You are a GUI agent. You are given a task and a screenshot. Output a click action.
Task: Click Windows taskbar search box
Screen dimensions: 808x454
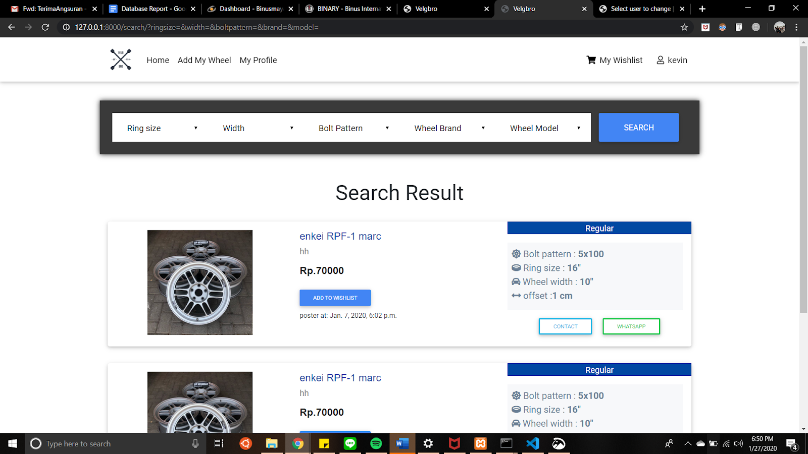click(x=116, y=443)
